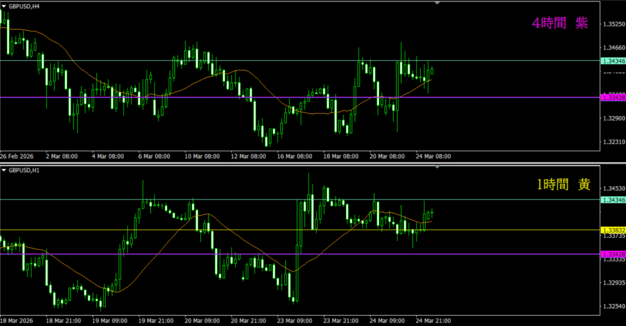The image size is (626, 326).
Task: Click the triangle icon beside GBPUSD,H4
Action: (4, 5)
